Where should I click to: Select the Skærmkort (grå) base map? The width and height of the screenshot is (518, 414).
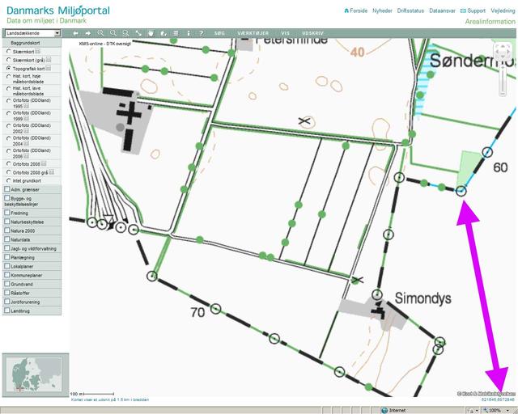pos(8,59)
